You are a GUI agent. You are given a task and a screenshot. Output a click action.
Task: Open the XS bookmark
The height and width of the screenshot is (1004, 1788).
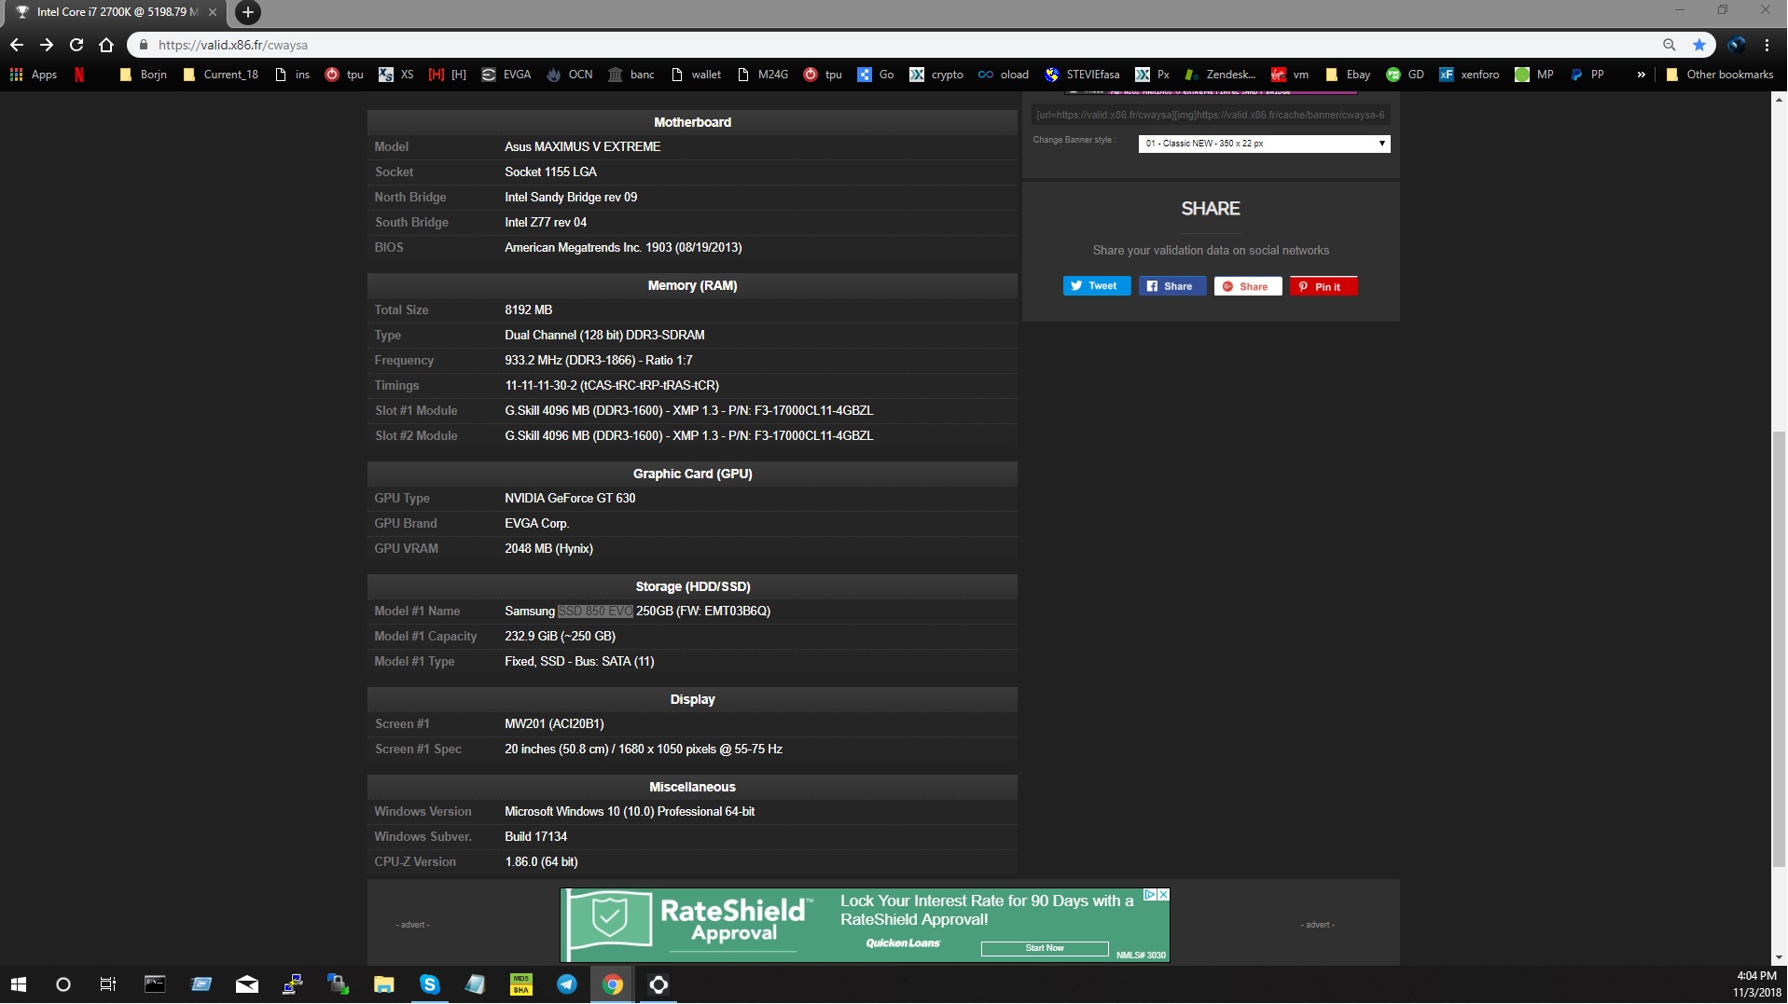click(x=396, y=75)
